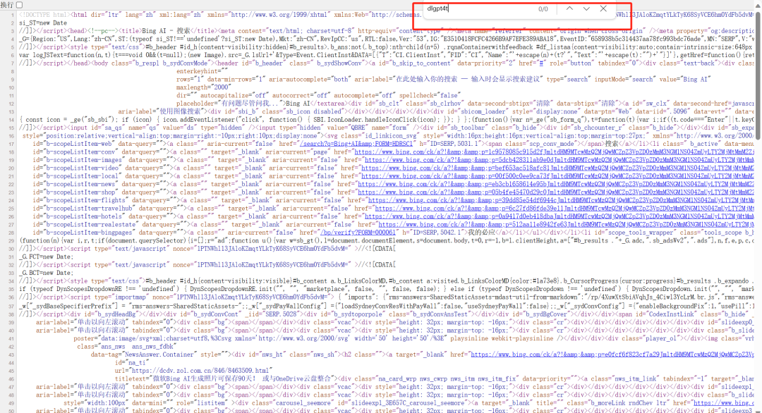Toggle the 换行 line wrap checkbox
Viewport: 762px width, 413px height.
(x=20, y=5)
